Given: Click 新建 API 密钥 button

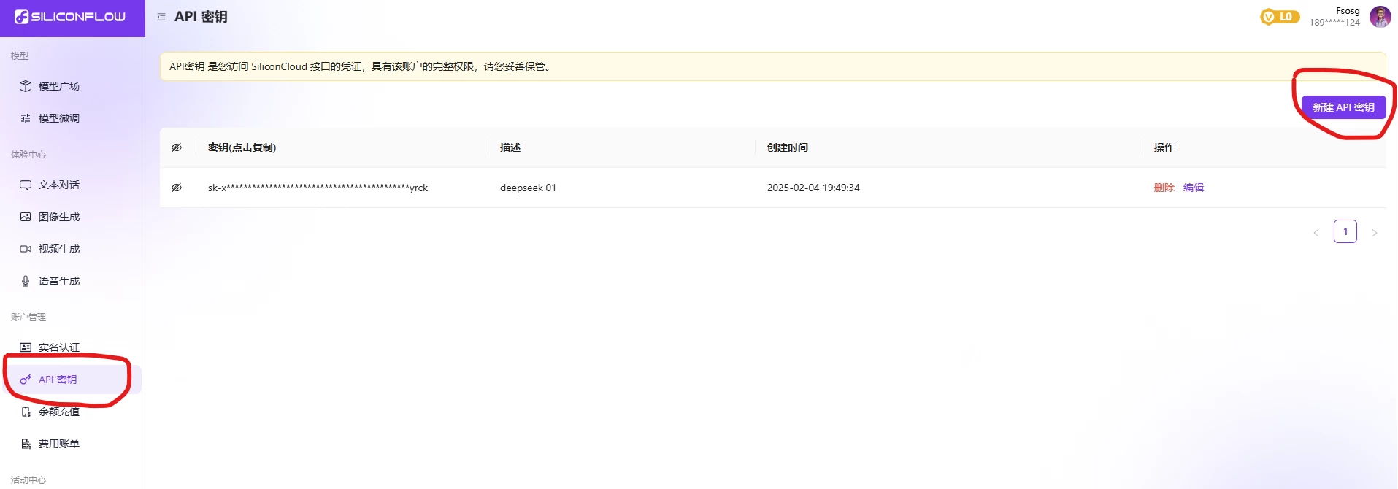Looking at the screenshot, I should (1343, 107).
